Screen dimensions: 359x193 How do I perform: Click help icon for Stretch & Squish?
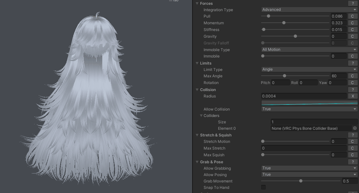tap(352, 135)
